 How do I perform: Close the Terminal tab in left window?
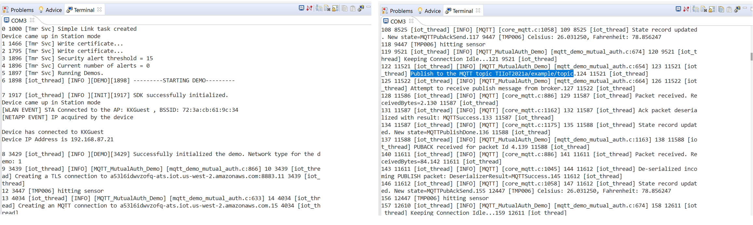100,10
